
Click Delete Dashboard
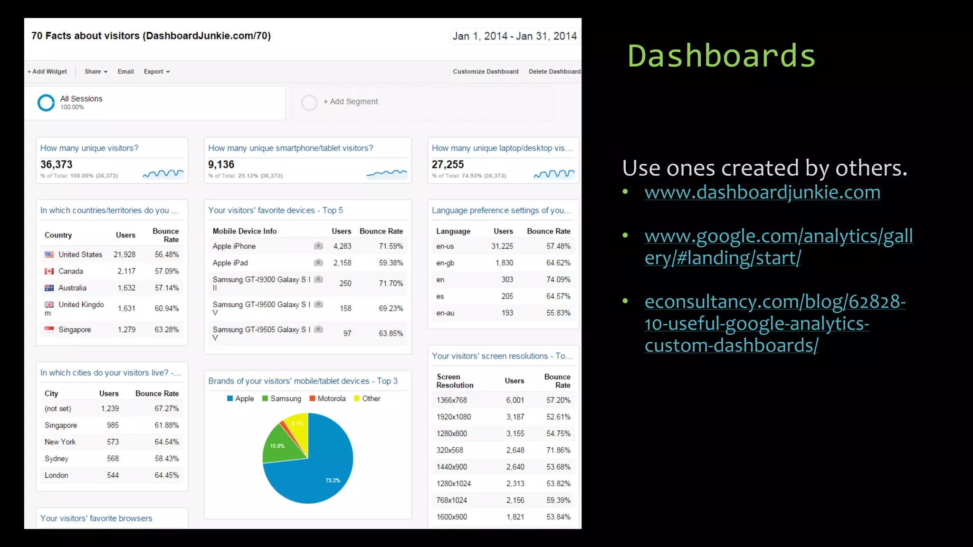[554, 72]
